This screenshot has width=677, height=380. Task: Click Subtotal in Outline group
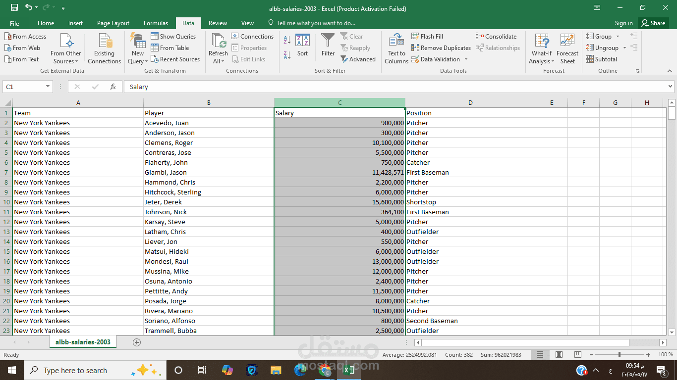coord(601,59)
